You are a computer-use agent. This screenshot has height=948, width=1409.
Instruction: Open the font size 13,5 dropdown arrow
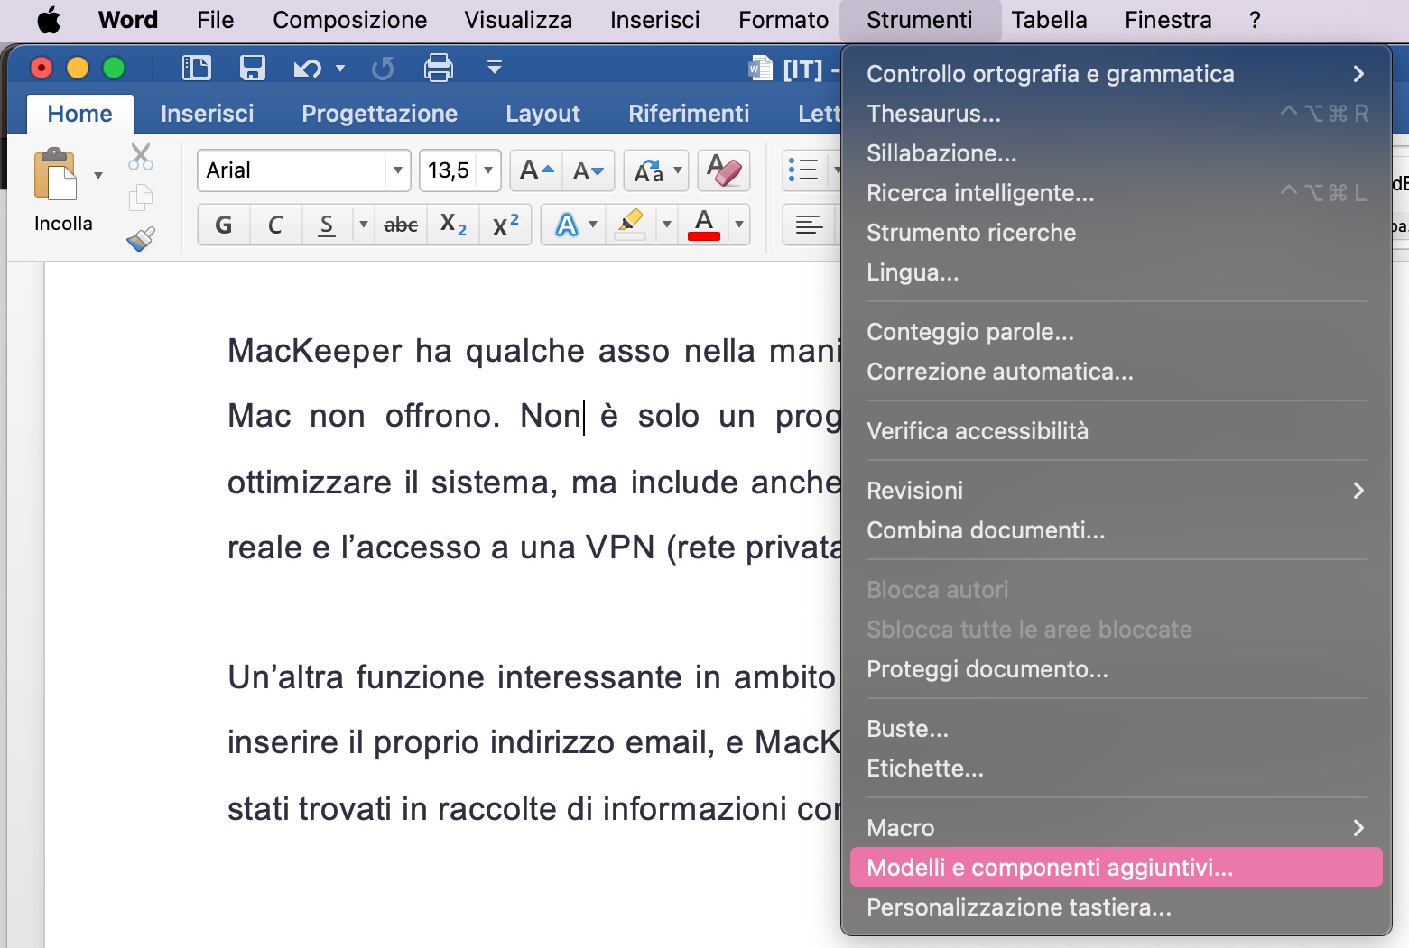[x=488, y=170]
